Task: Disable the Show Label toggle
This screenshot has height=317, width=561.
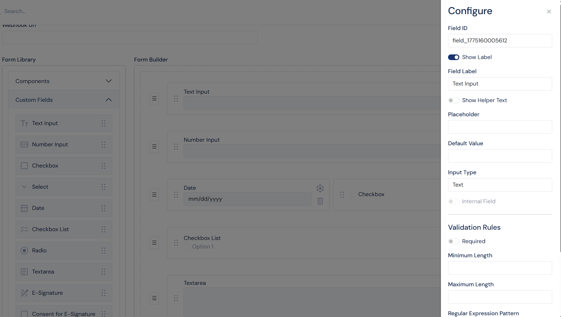Action: (x=453, y=57)
